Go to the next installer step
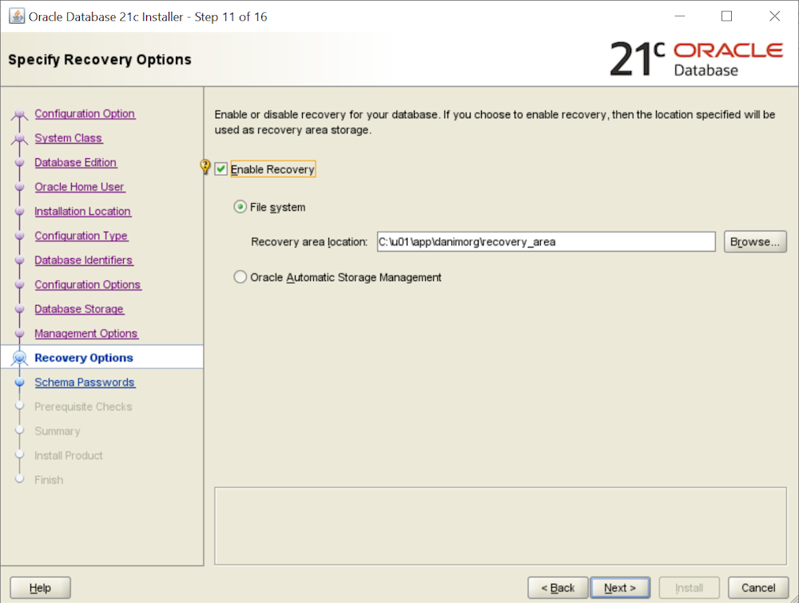Image resolution: width=799 pixels, height=603 pixels. 620,588
